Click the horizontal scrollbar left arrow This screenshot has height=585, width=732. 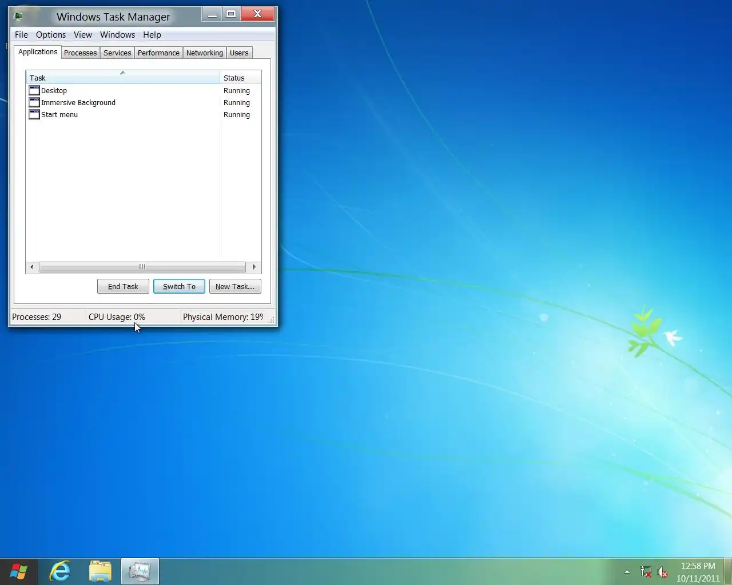(31, 267)
